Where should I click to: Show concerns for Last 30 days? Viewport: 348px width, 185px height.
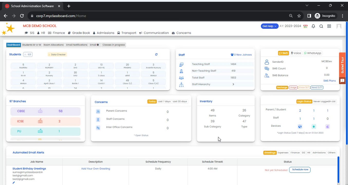click(x=180, y=101)
